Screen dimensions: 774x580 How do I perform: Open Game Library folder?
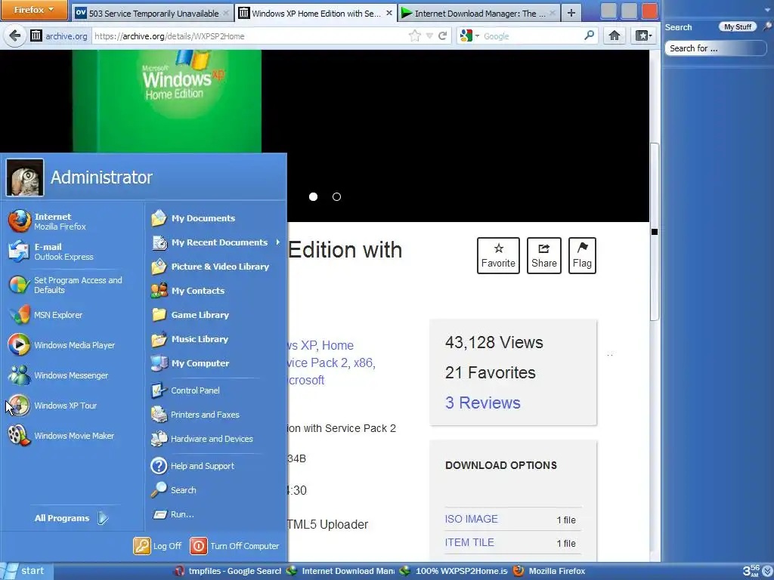190,315
